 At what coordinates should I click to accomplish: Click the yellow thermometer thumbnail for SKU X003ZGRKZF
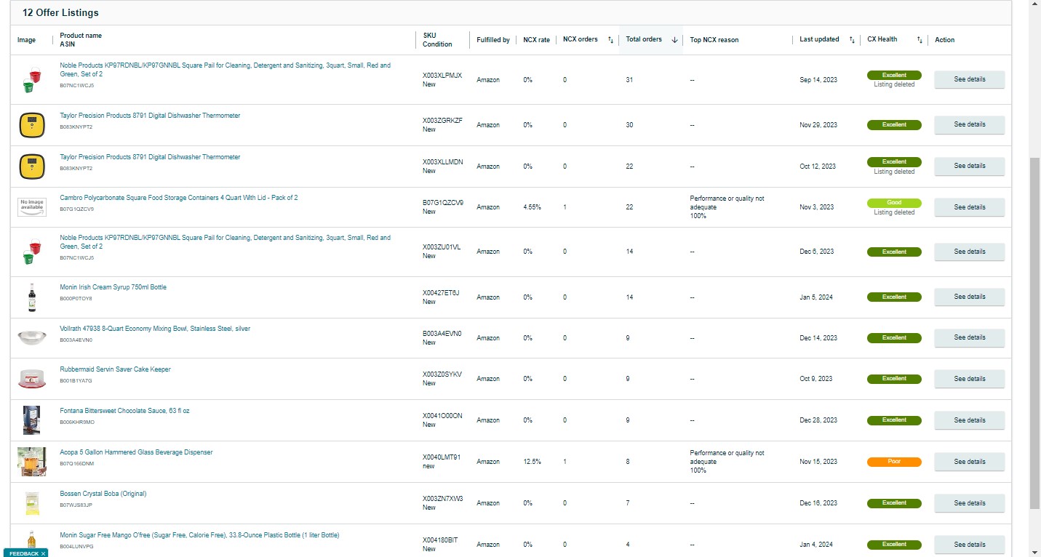click(x=31, y=125)
